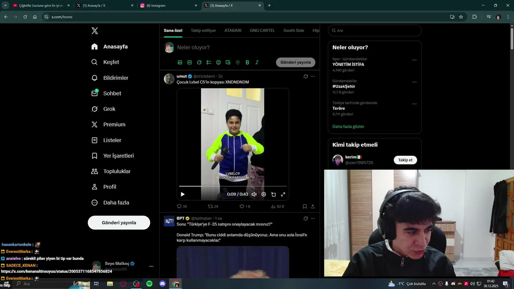
Task: Go to Profil page
Action: pyautogui.click(x=104, y=187)
